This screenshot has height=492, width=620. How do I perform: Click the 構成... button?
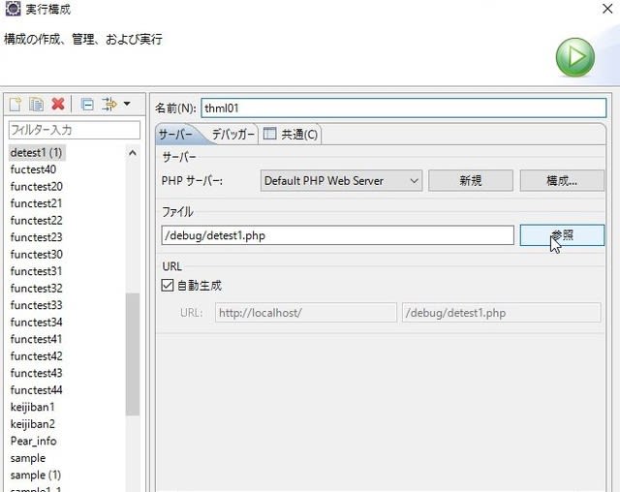(562, 180)
